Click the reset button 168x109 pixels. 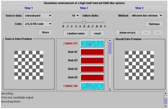97,33
